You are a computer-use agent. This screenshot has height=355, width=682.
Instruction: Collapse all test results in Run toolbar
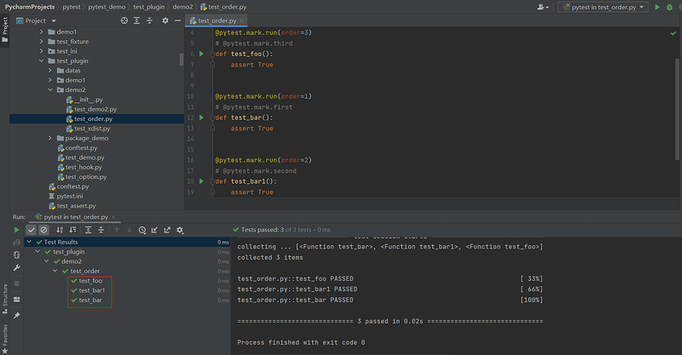[x=101, y=230]
